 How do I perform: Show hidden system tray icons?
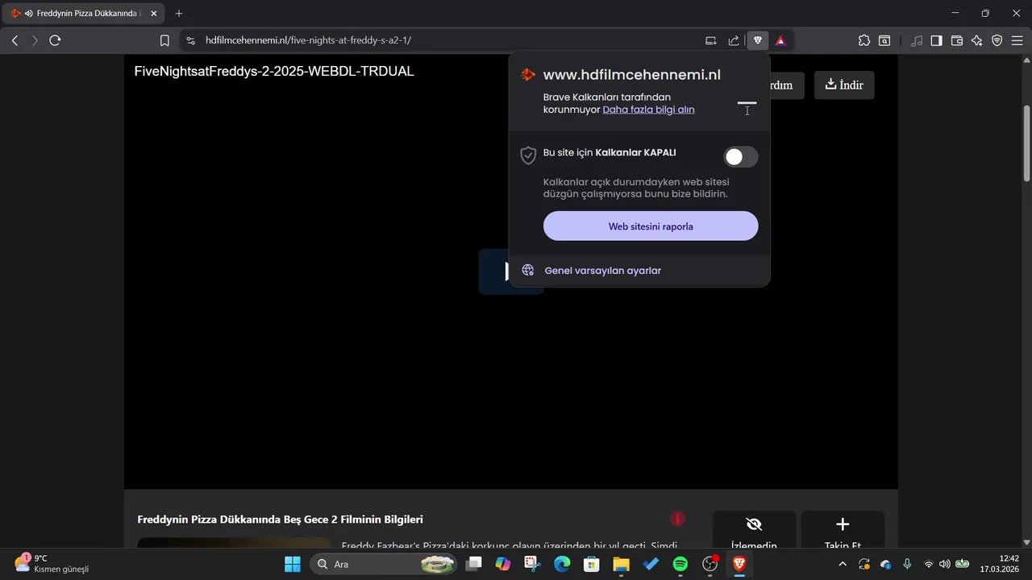click(843, 564)
